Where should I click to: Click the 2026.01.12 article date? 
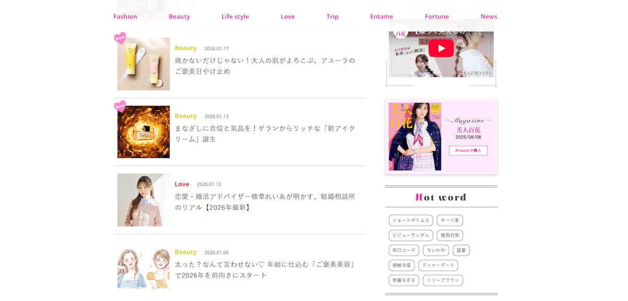209,184
